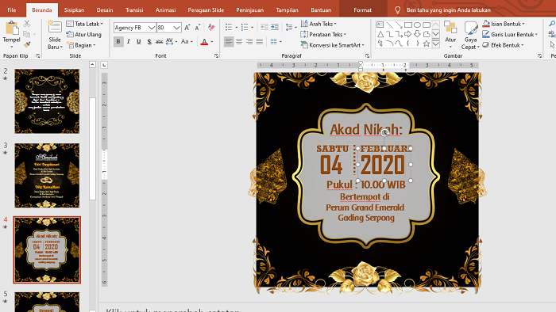Open the Arah Teks text direction dropdown
This screenshot has height=312, width=556.
point(319,24)
